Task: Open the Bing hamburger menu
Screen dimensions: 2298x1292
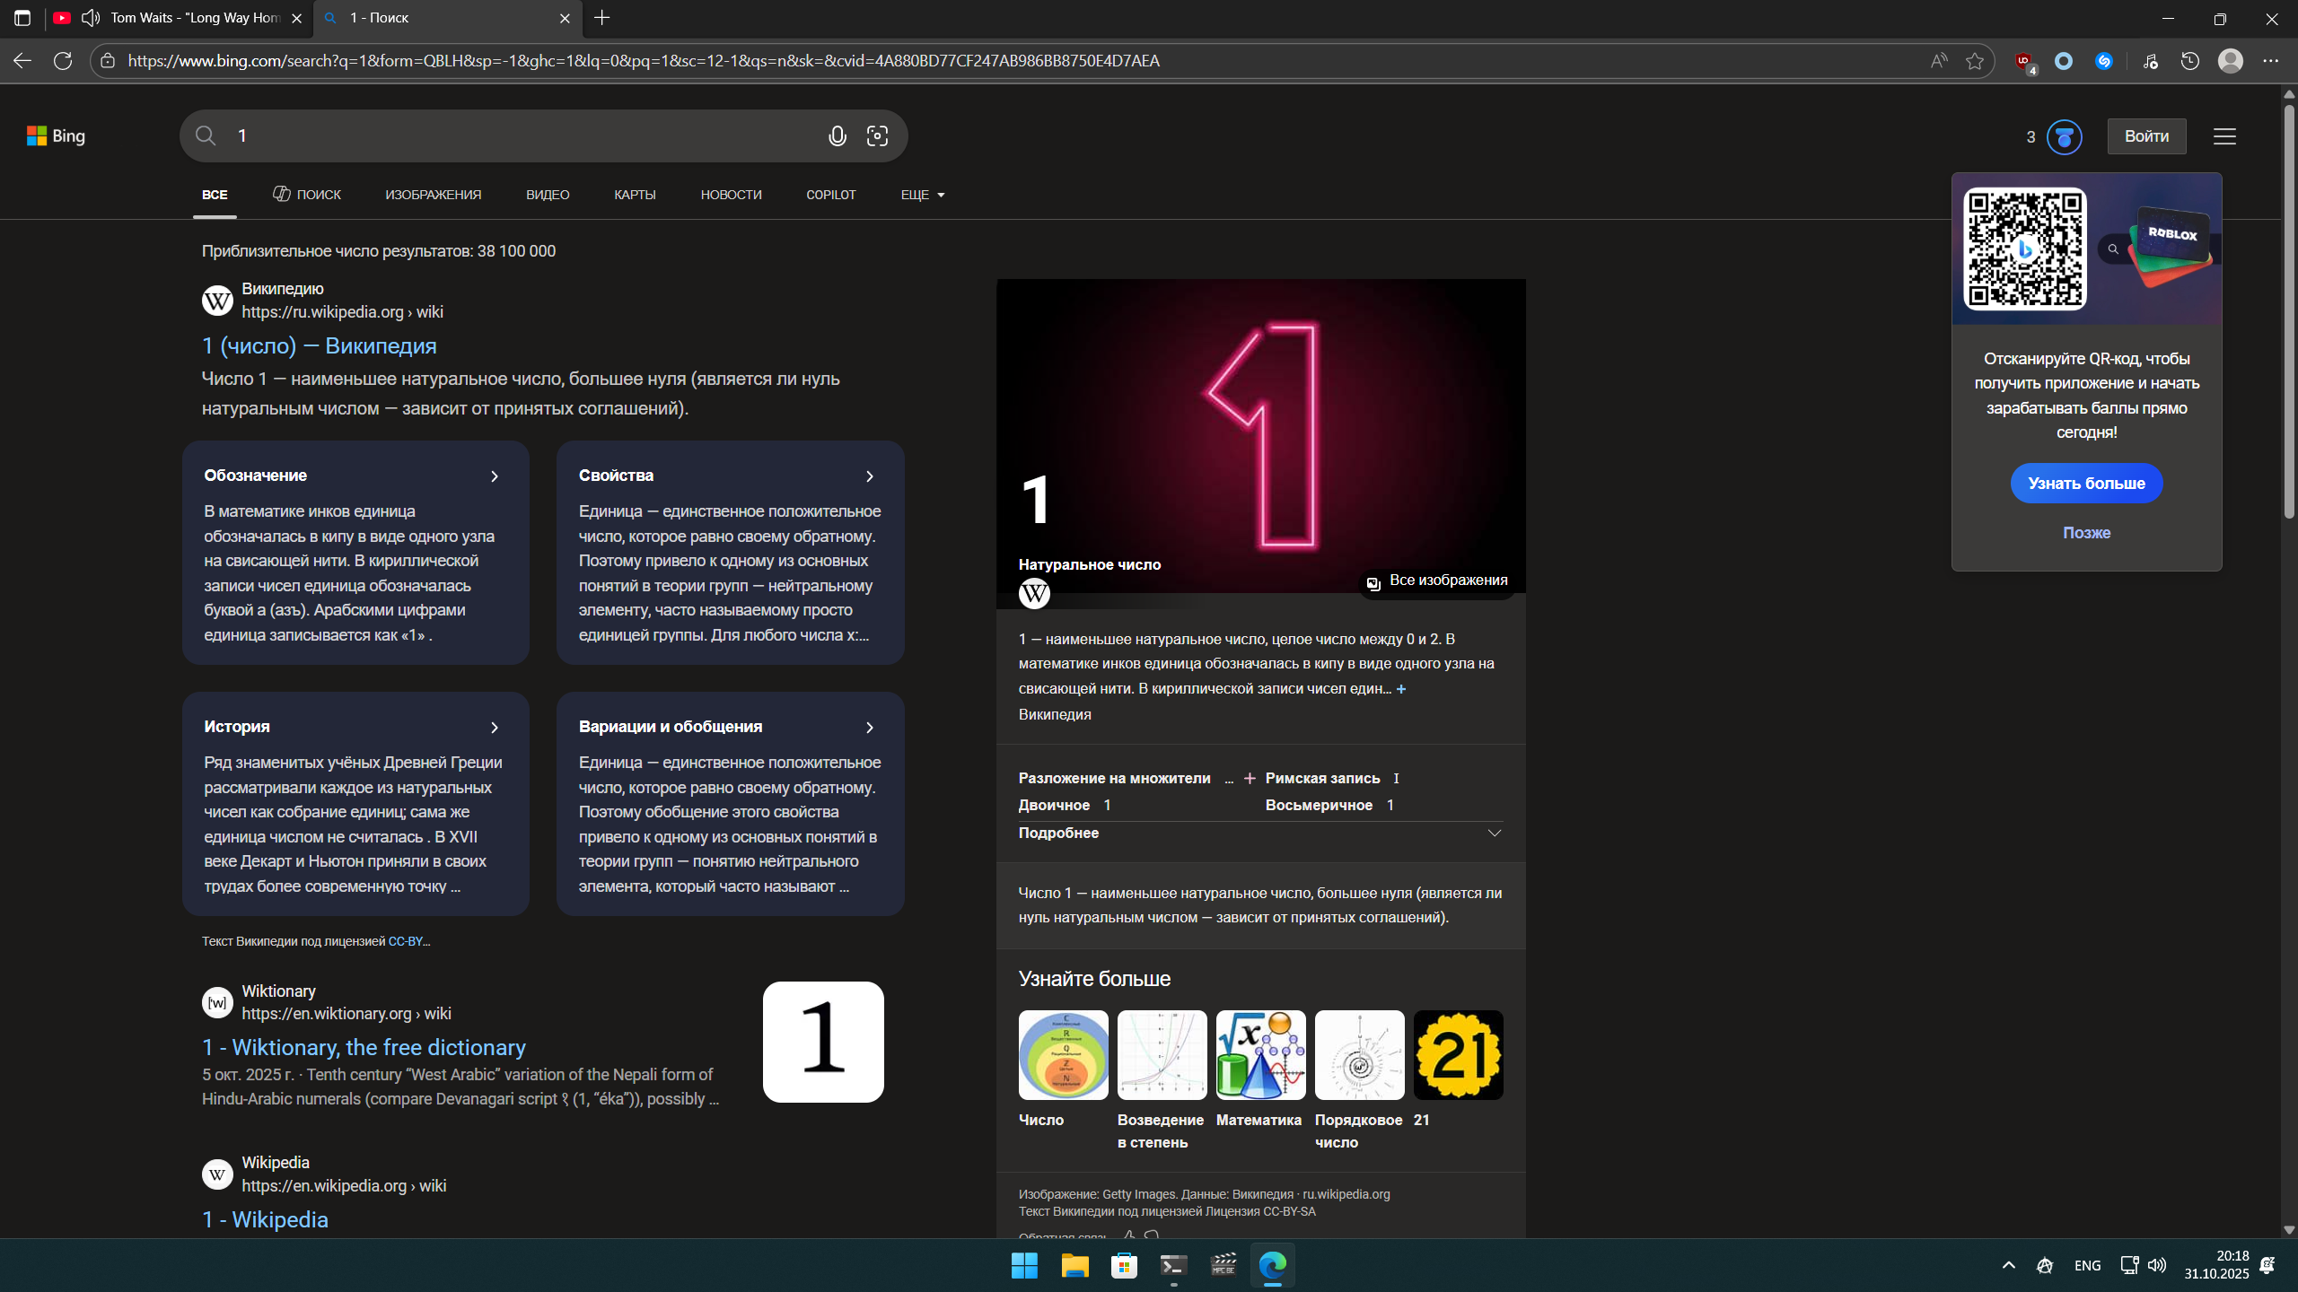Action: pos(2224,136)
